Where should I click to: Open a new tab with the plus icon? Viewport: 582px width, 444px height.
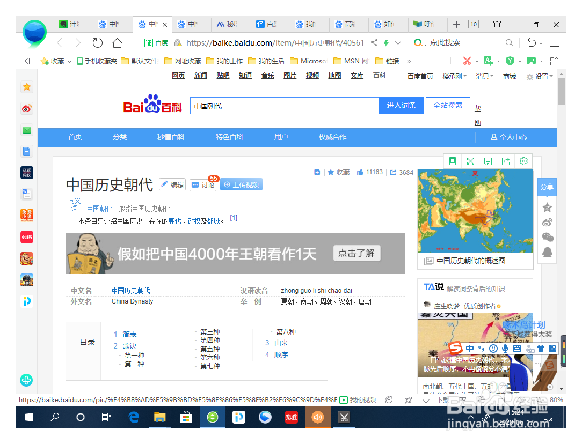click(456, 25)
